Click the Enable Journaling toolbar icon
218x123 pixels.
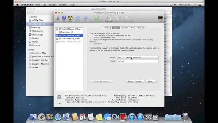pos(96,18)
